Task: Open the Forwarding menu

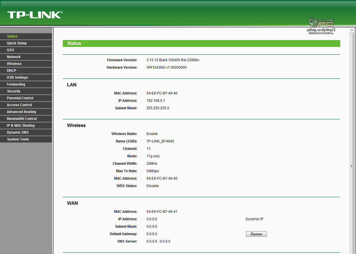Action: coord(16,84)
